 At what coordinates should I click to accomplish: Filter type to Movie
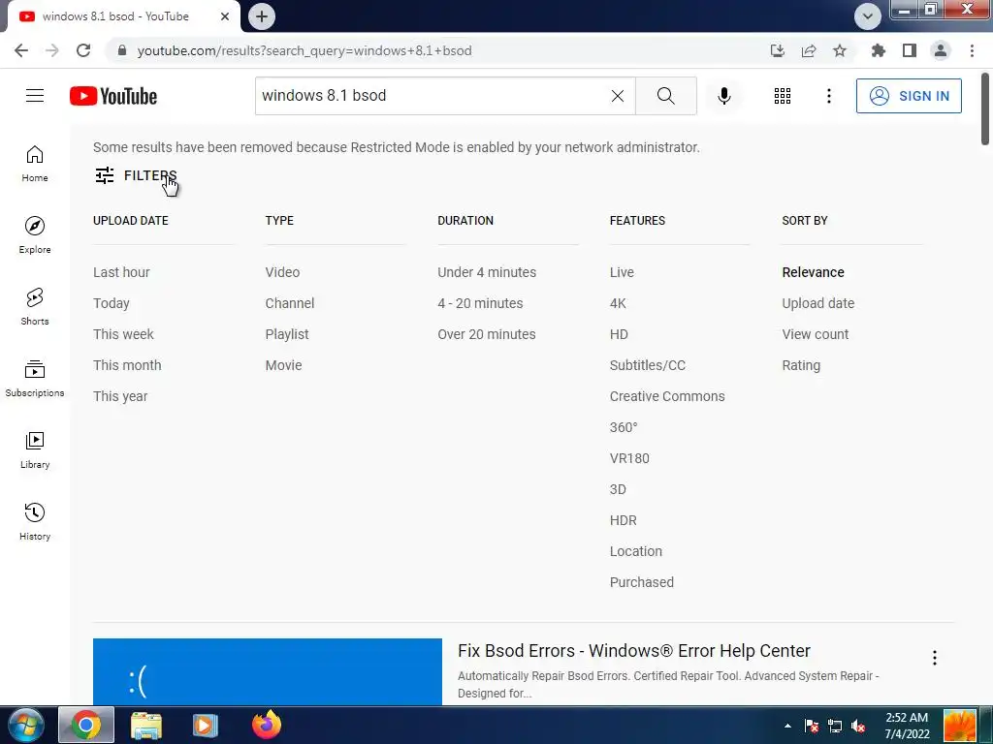pyautogui.click(x=284, y=365)
